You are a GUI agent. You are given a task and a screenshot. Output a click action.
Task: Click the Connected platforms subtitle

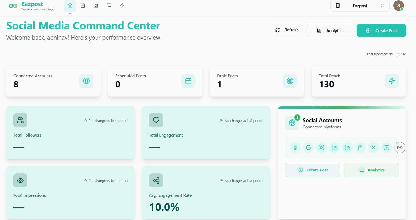[322, 127]
